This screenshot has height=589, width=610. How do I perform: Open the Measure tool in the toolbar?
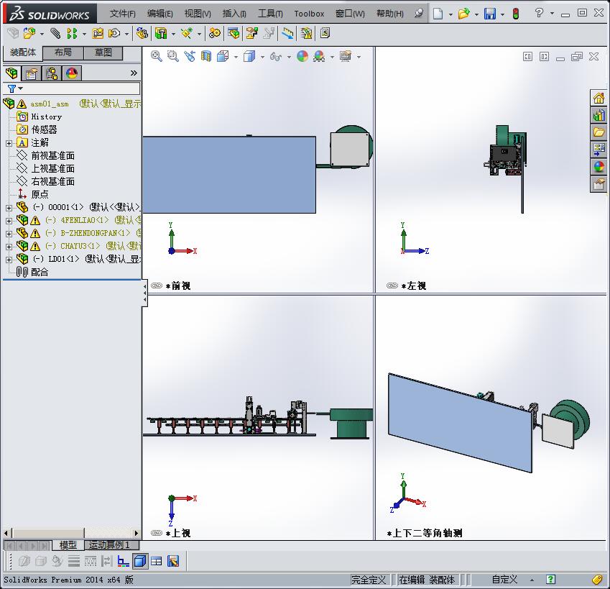click(x=287, y=33)
